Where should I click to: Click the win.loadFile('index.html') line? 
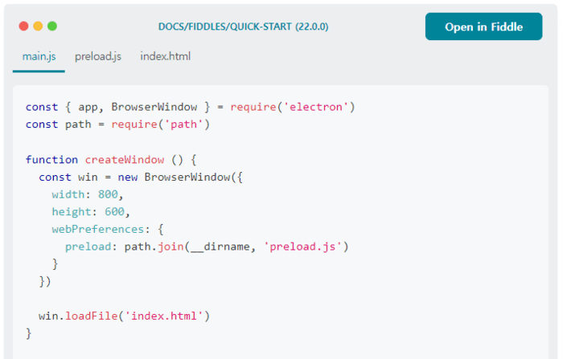124,316
